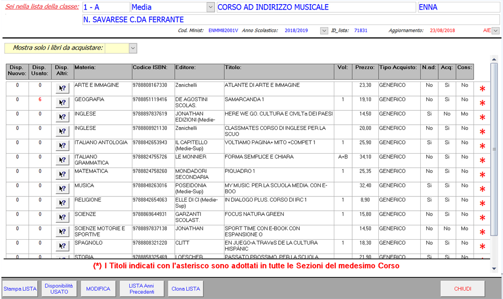Click the asterisk beside PIQUADRO 1
Viewport: 503px width, 299px height.
[x=482, y=175]
